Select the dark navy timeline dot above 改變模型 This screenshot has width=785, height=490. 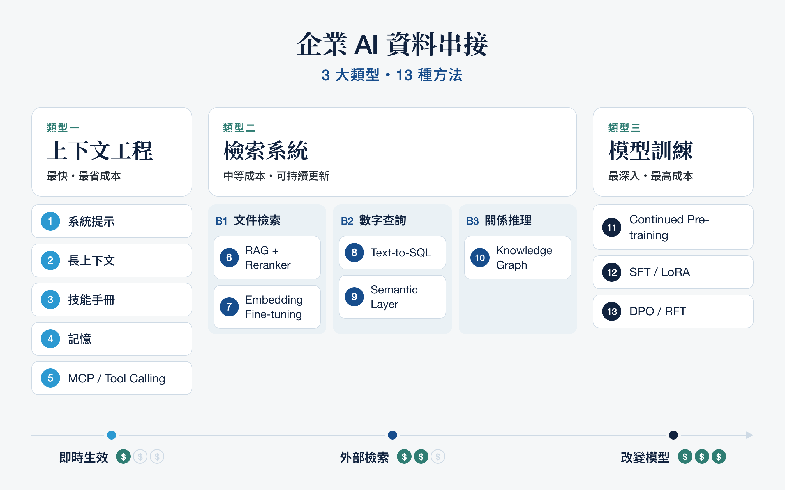coord(673,435)
